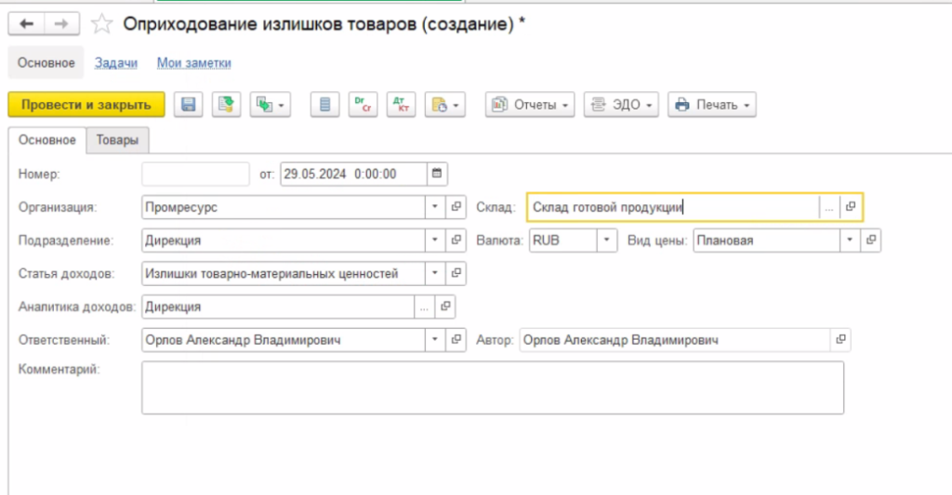The height and width of the screenshot is (495, 952).
Task: Open the create-based-on dropdown icon
Action: point(271,105)
